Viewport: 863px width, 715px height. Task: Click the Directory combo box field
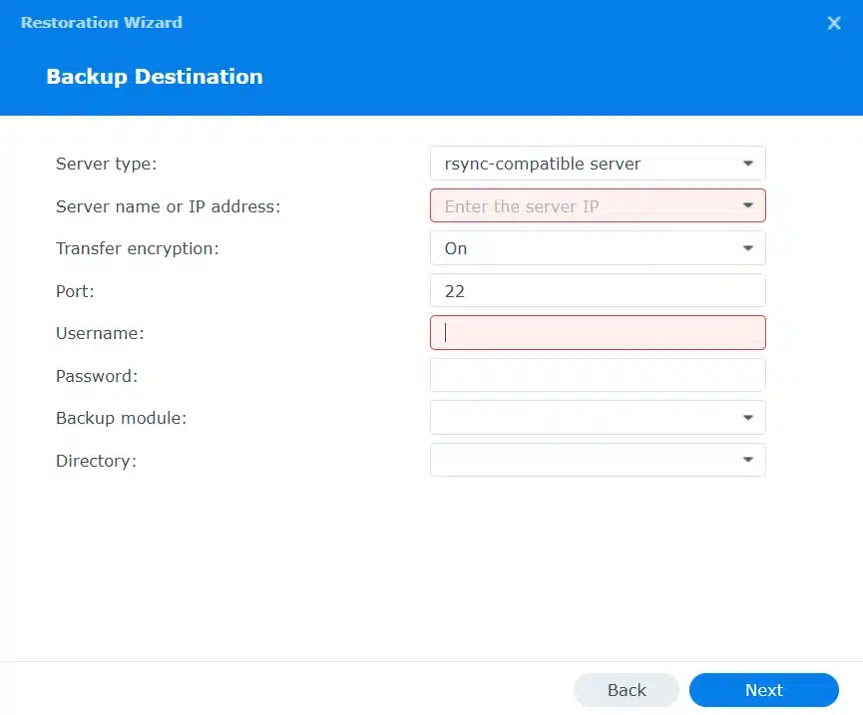(x=584, y=460)
